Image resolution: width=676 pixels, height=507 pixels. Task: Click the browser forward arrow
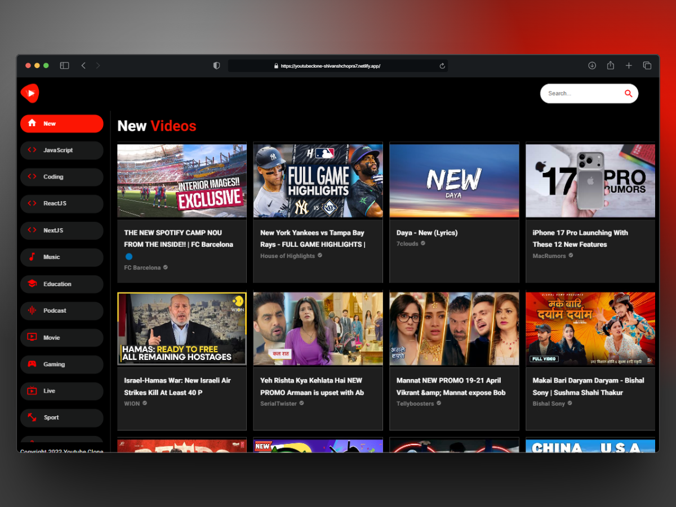pos(98,65)
